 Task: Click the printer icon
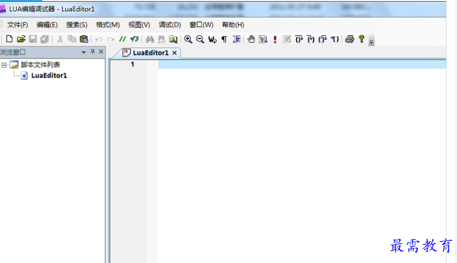coord(349,39)
